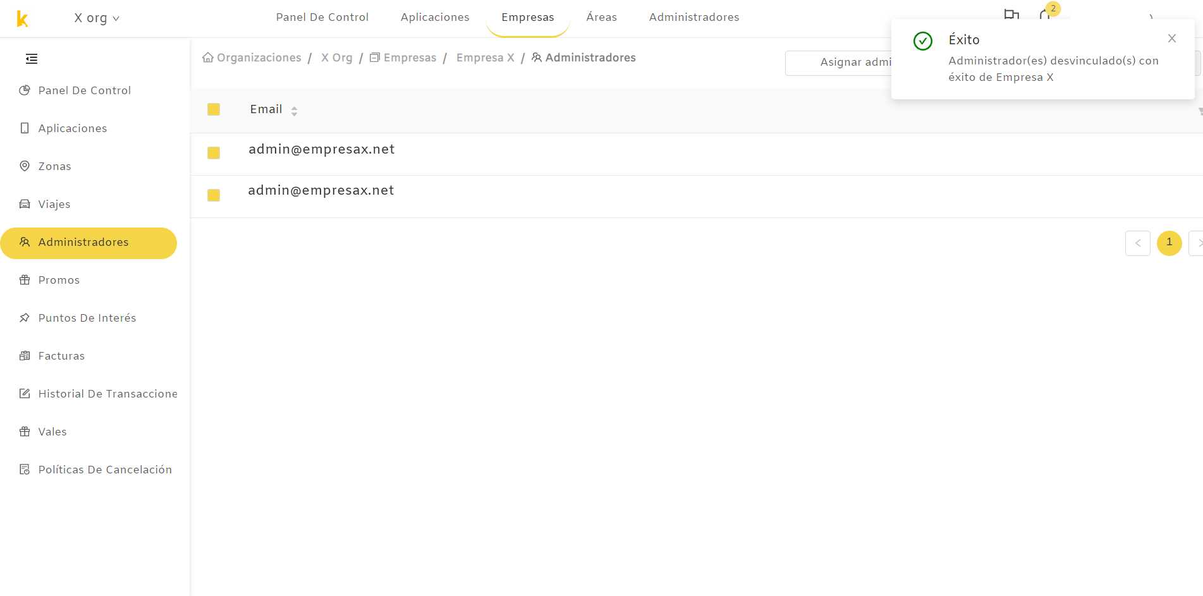Click first admin@empresax.net email text
Image resolution: width=1203 pixels, height=596 pixels.
click(322, 149)
